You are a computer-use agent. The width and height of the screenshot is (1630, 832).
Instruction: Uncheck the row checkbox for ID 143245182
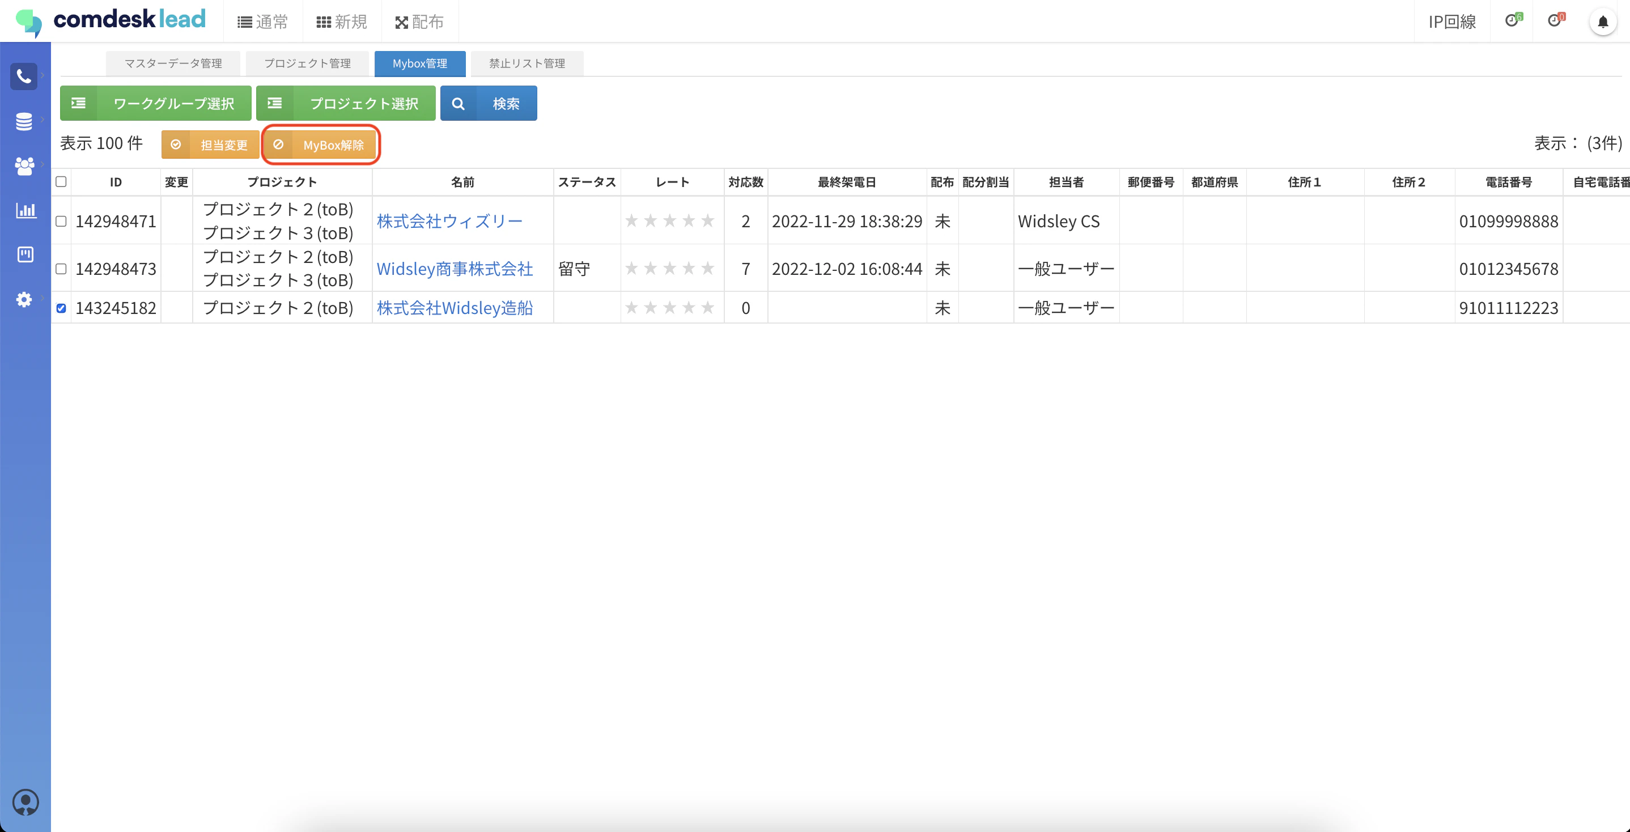(x=61, y=308)
